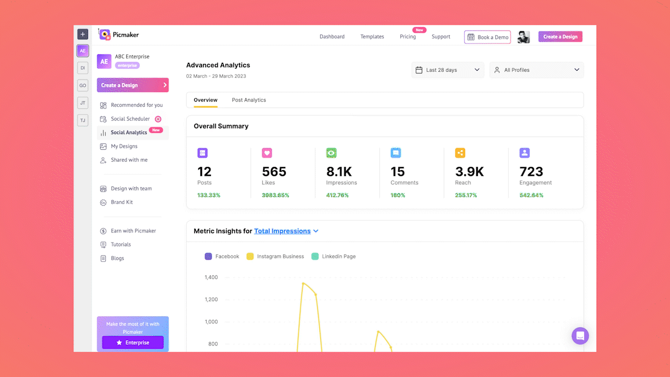670x377 pixels.
Task: Click the My Designs image icon
Action: pyautogui.click(x=103, y=147)
